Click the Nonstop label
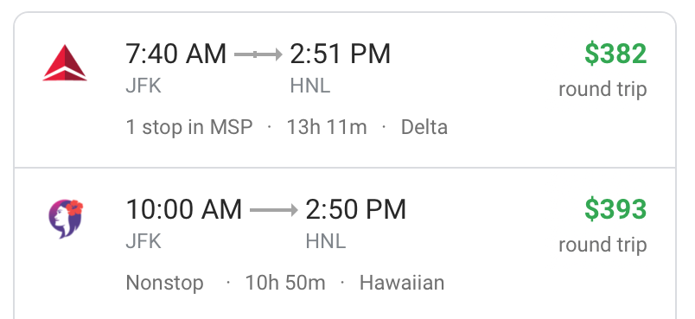The image size is (695, 319). [165, 283]
